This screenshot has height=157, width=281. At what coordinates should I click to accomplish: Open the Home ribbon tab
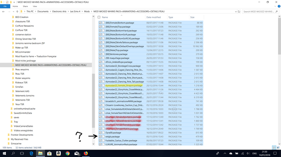tap(15, 6)
